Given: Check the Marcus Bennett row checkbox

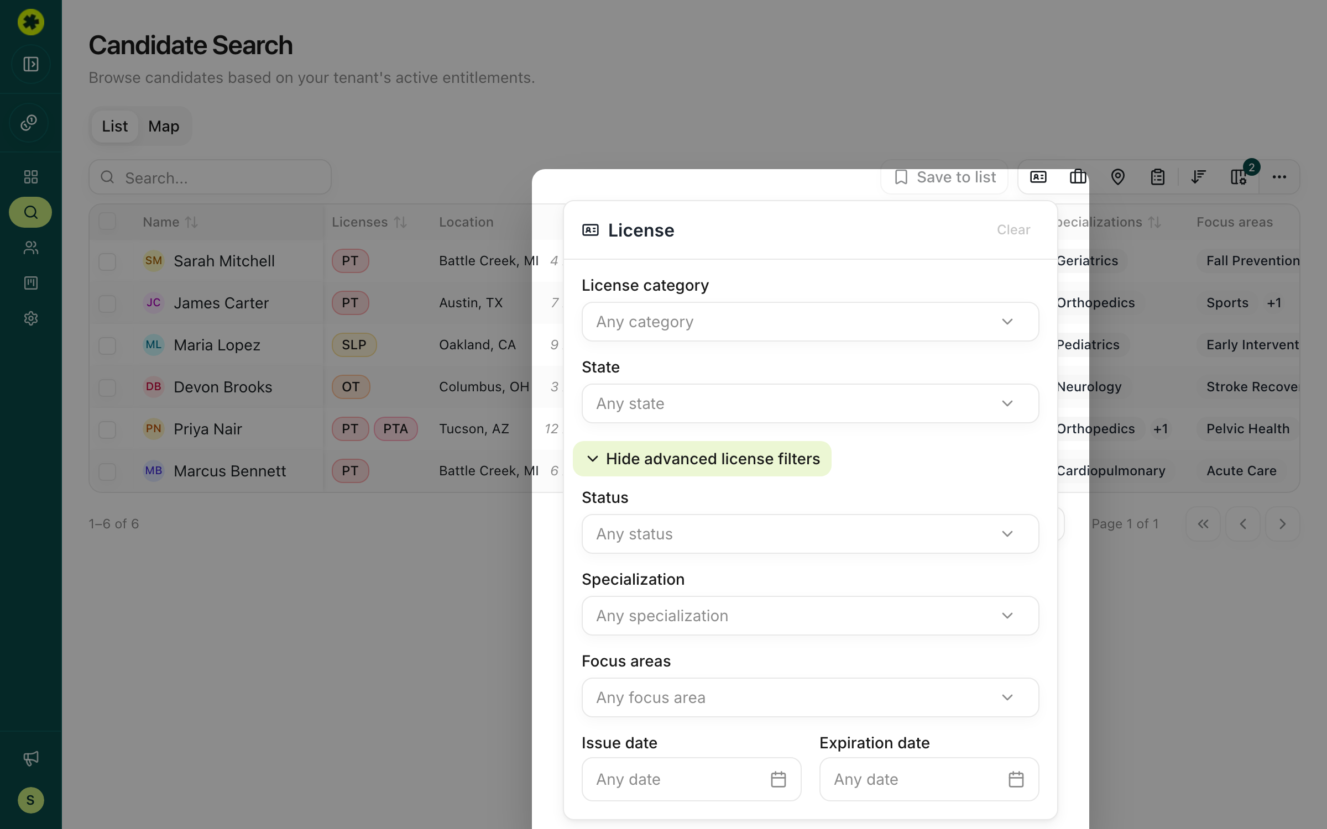Looking at the screenshot, I should coord(107,471).
